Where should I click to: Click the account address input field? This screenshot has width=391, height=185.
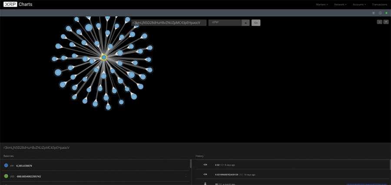pos(169,23)
